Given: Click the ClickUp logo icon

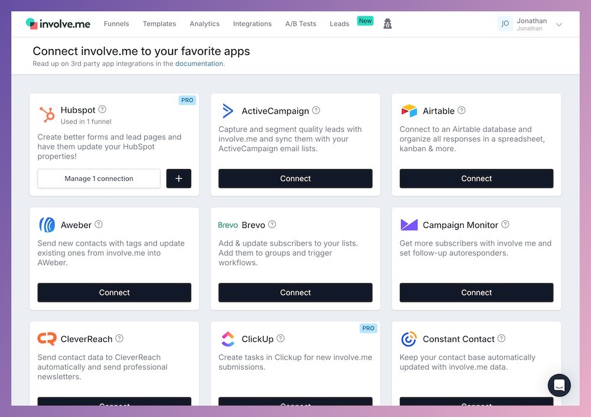Looking at the screenshot, I should [228, 339].
